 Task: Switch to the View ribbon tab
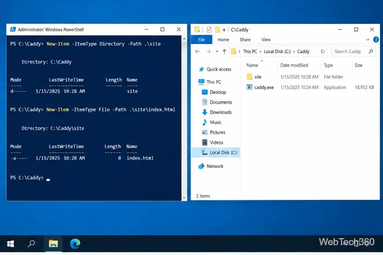pyautogui.click(x=266, y=40)
